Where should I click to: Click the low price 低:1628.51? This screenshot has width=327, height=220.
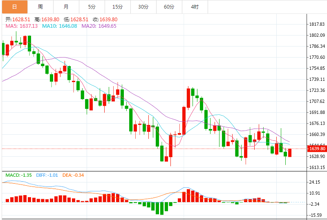click(x=76, y=20)
